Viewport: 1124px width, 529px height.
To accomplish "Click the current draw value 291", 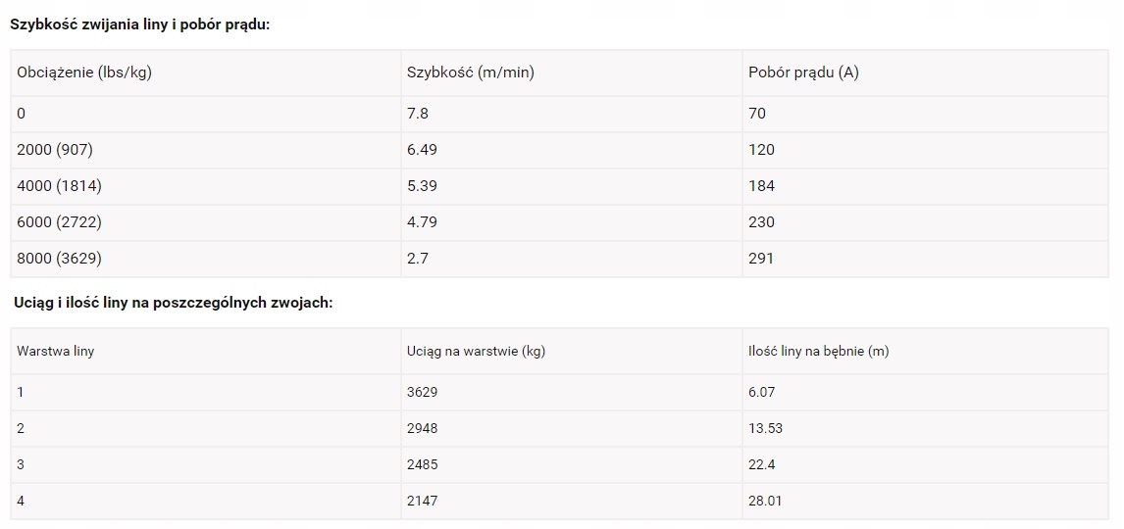I will click(761, 259).
